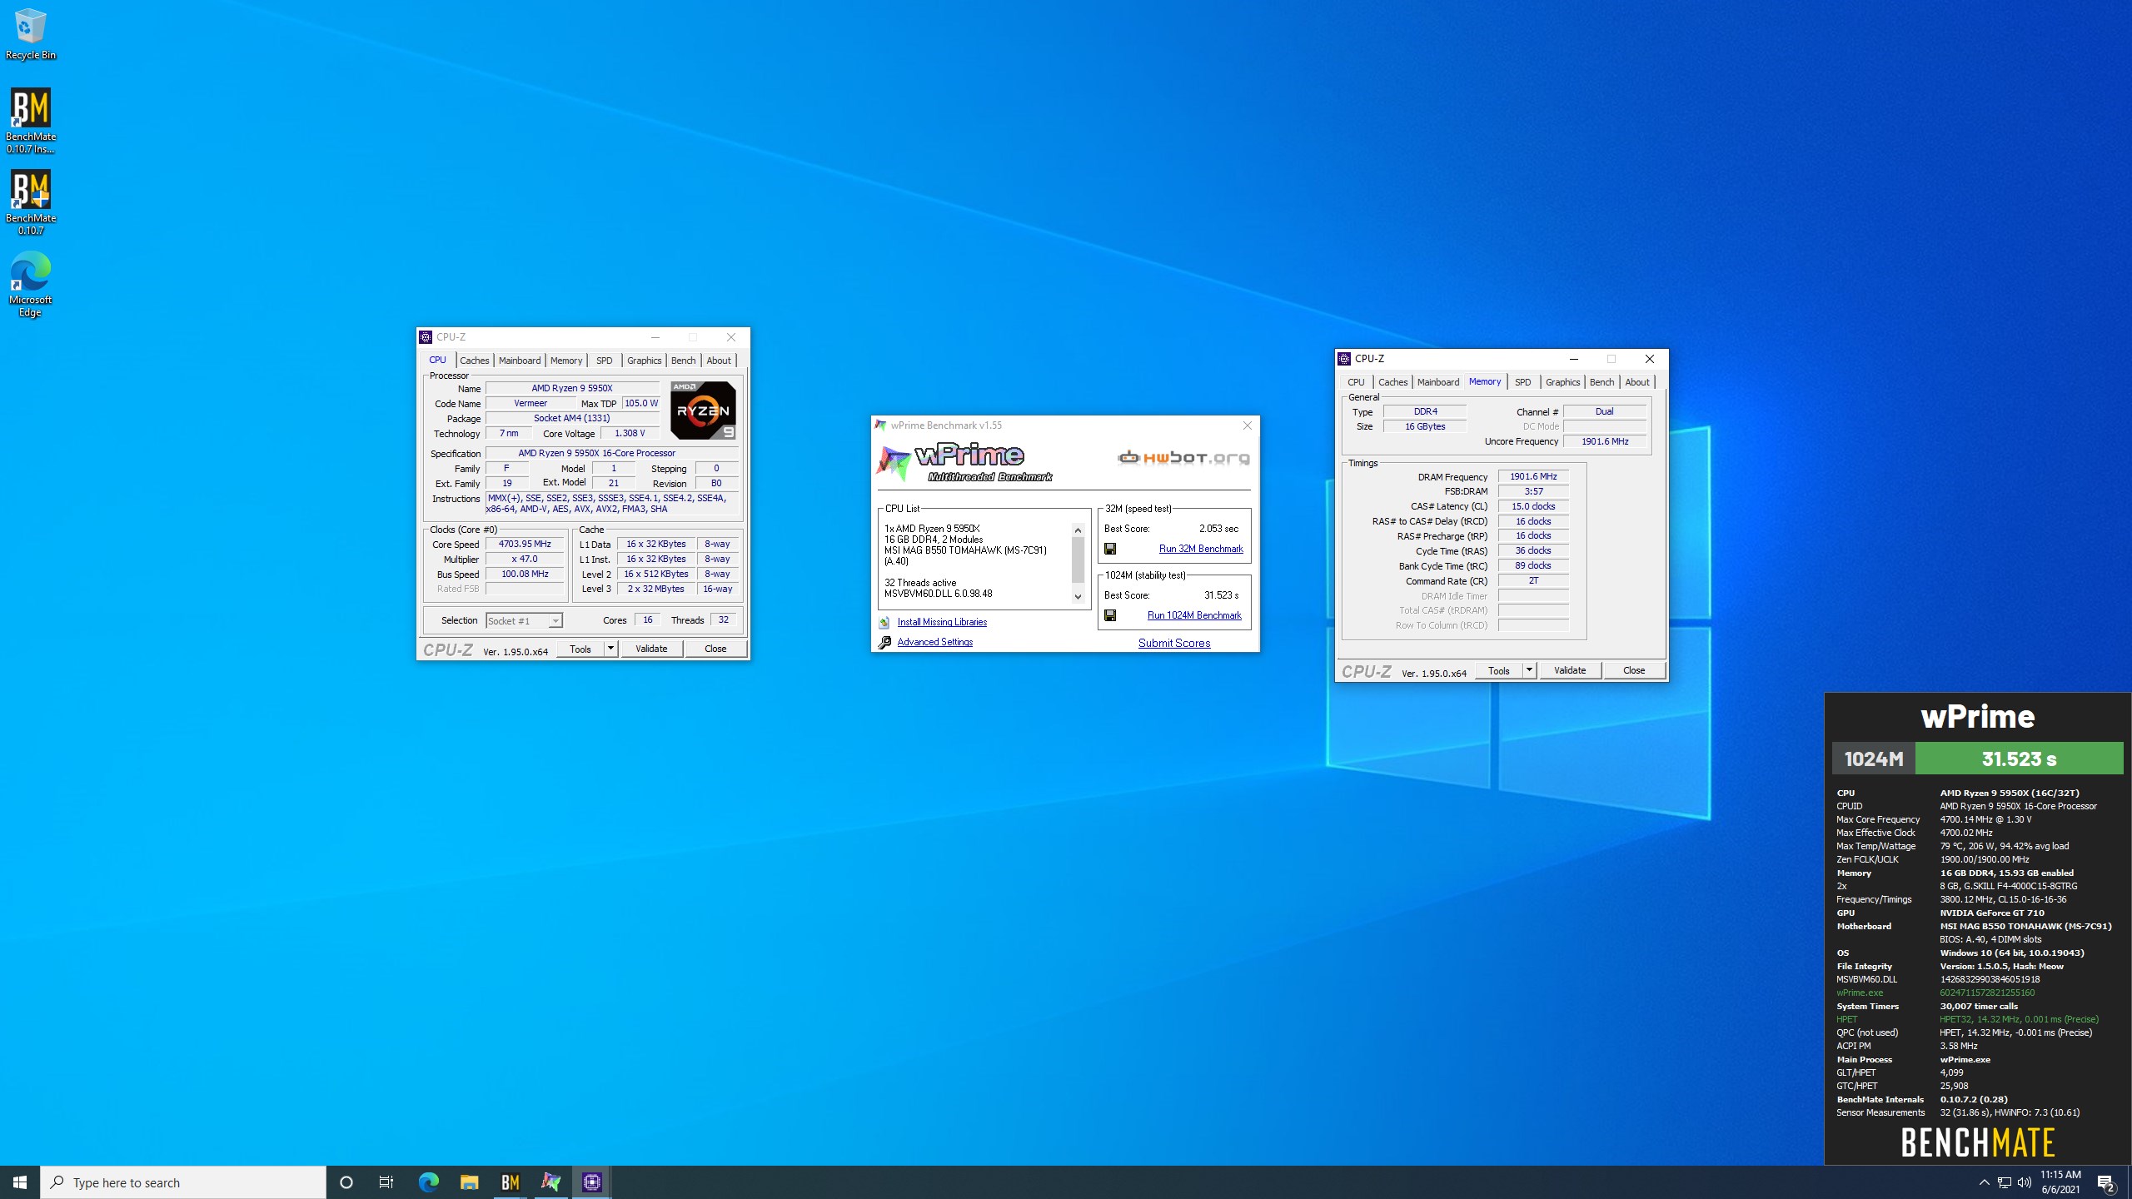Image resolution: width=2132 pixels, height=1199 pixels.
Task: Minimize the right CPU-Z window
Action: [x=1574, y=359]
